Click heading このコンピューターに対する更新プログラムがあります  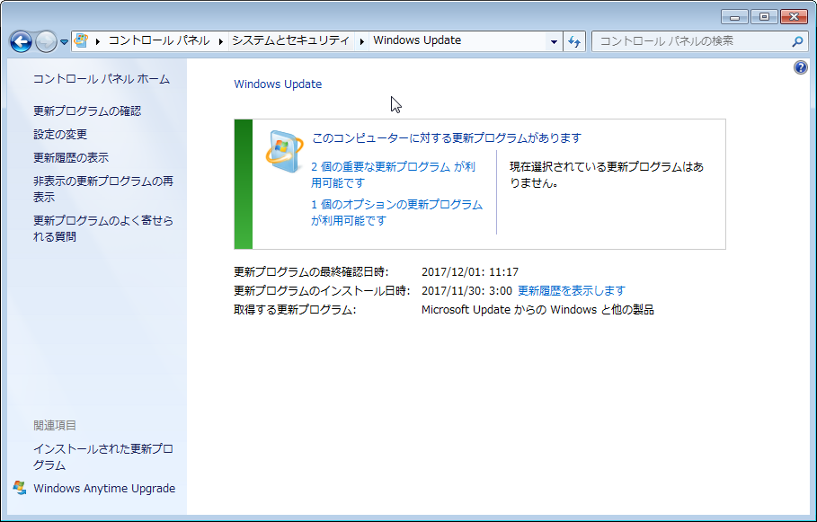click(x=447, y=138)
